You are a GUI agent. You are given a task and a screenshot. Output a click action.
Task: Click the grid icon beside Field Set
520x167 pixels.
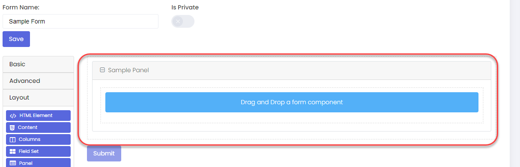[13, 151]
